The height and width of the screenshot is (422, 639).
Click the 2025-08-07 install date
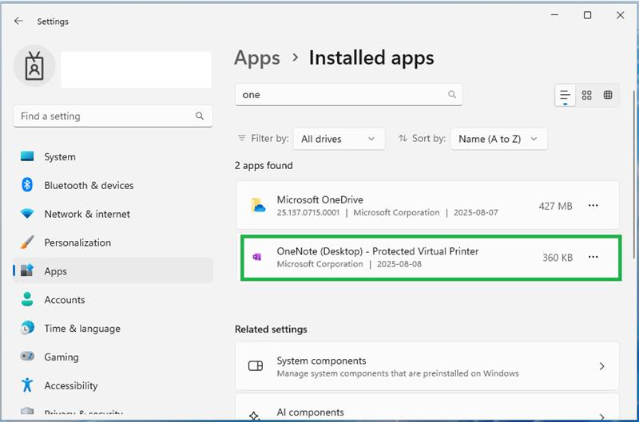(x=475, y=212)
